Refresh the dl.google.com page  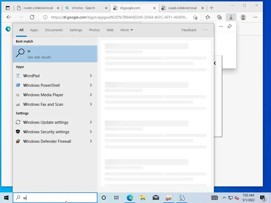[32, 17]
